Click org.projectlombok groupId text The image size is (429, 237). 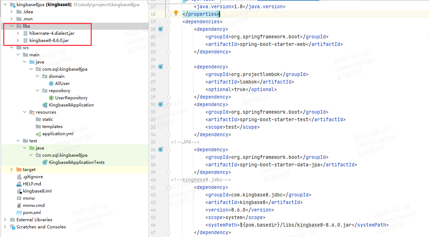(256, 74)
